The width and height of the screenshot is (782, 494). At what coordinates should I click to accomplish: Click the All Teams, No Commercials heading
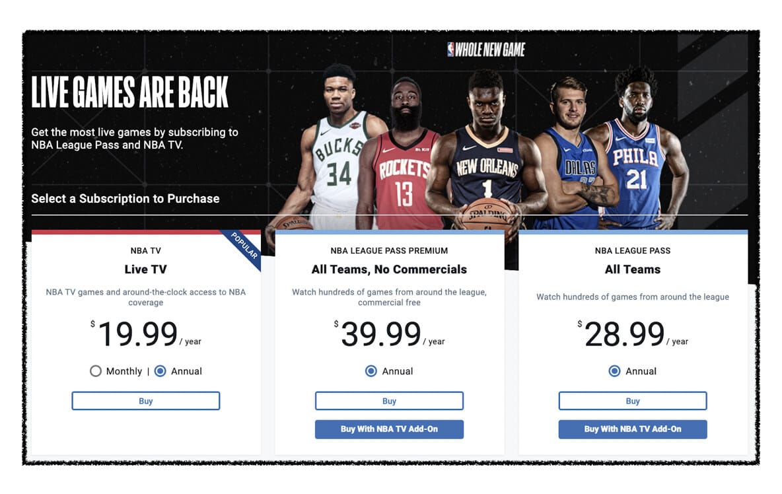tap(389, 269)
